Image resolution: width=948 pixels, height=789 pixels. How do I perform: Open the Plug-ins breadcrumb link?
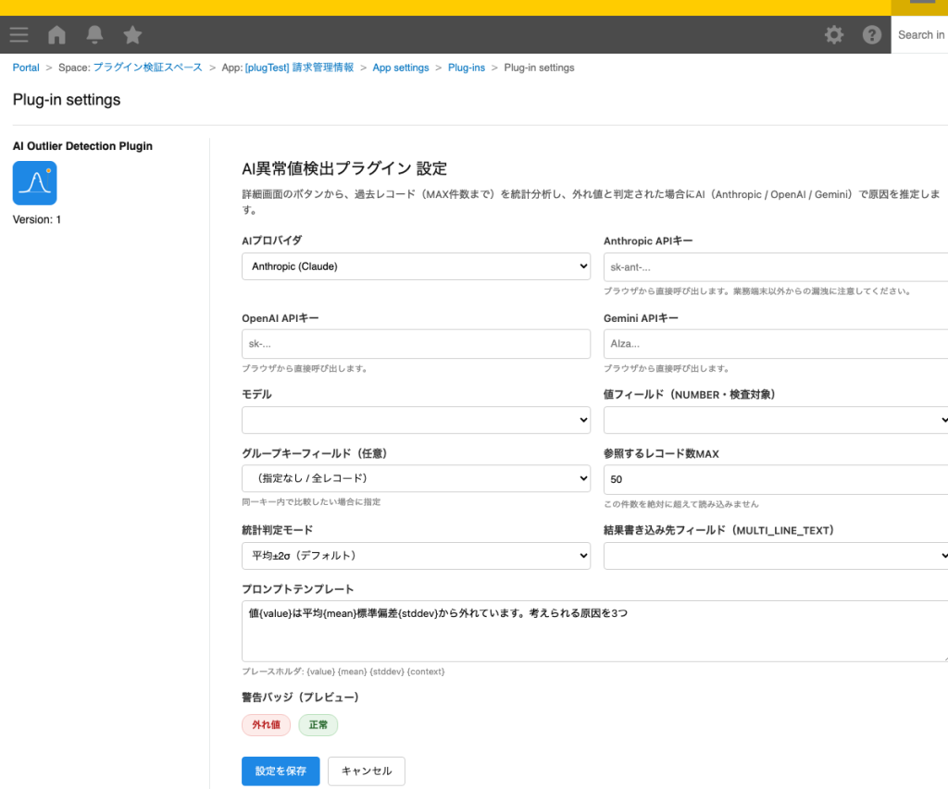467,68
